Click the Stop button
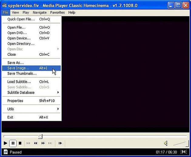 [20, 143]
